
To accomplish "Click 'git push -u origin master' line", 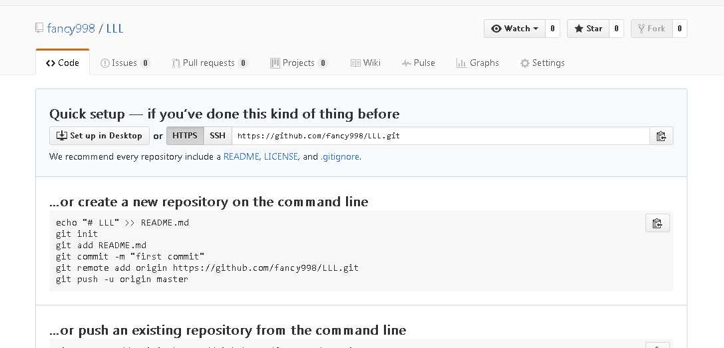I will click(122, 279).
